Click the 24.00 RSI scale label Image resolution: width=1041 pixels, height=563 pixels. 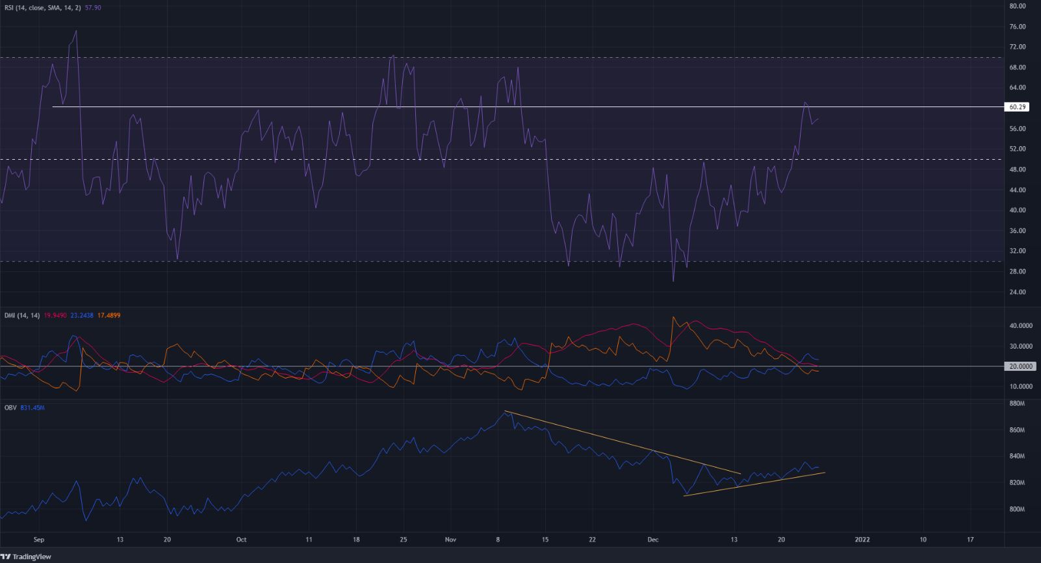tap(1018, 292)
